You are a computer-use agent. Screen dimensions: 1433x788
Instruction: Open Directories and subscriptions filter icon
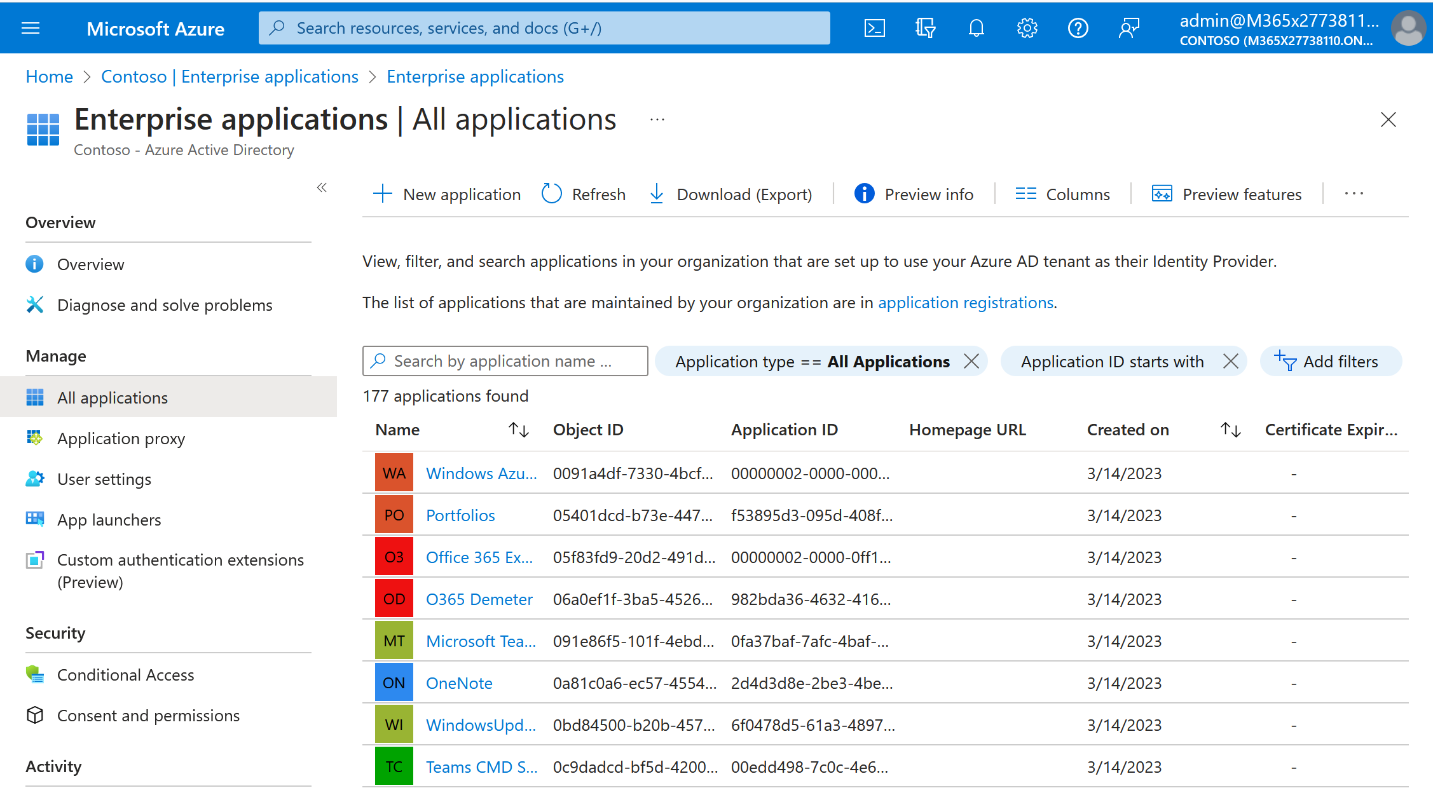click(x=925, y=28)
